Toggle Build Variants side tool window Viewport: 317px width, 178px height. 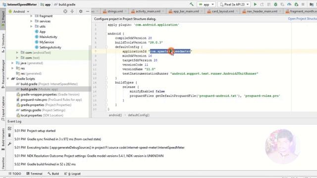(3, 139)
